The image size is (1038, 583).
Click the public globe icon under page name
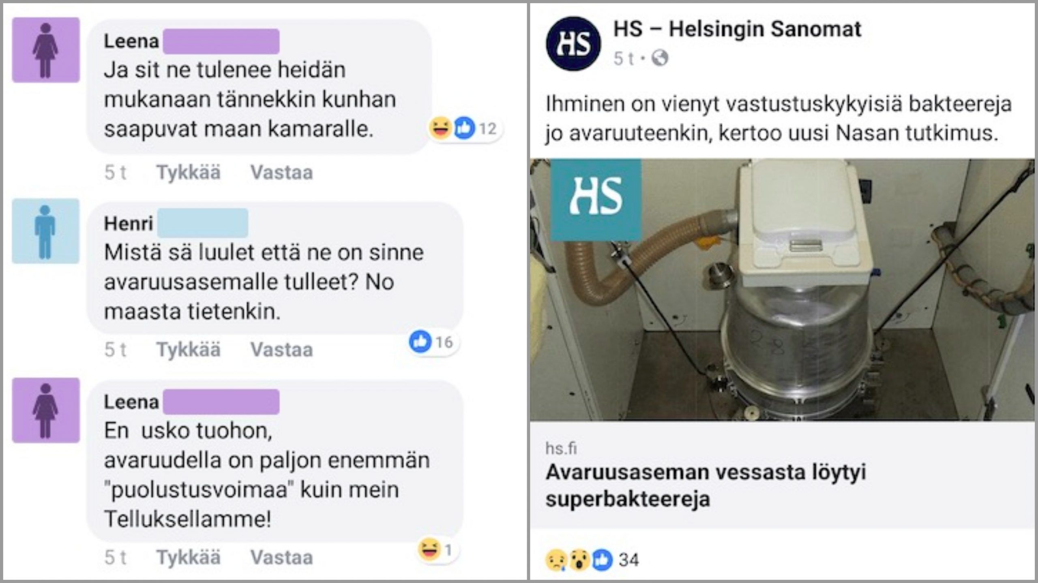click(x=660, y=58)
